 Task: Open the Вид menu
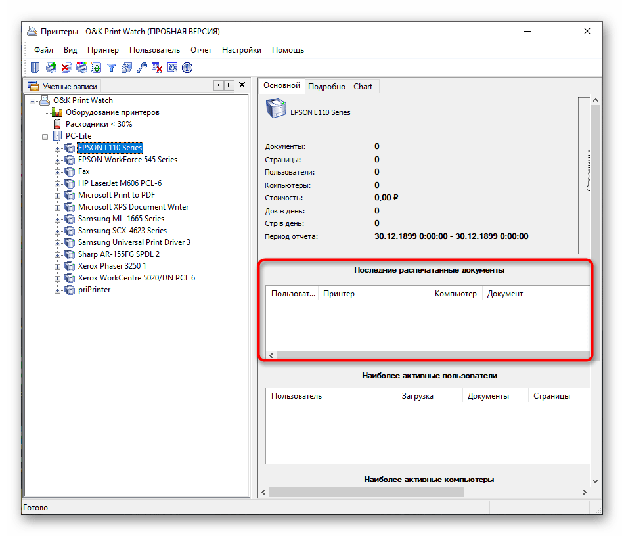tap(70, 50)
